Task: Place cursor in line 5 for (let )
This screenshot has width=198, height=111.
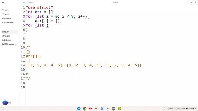Action: coord(37,25)
